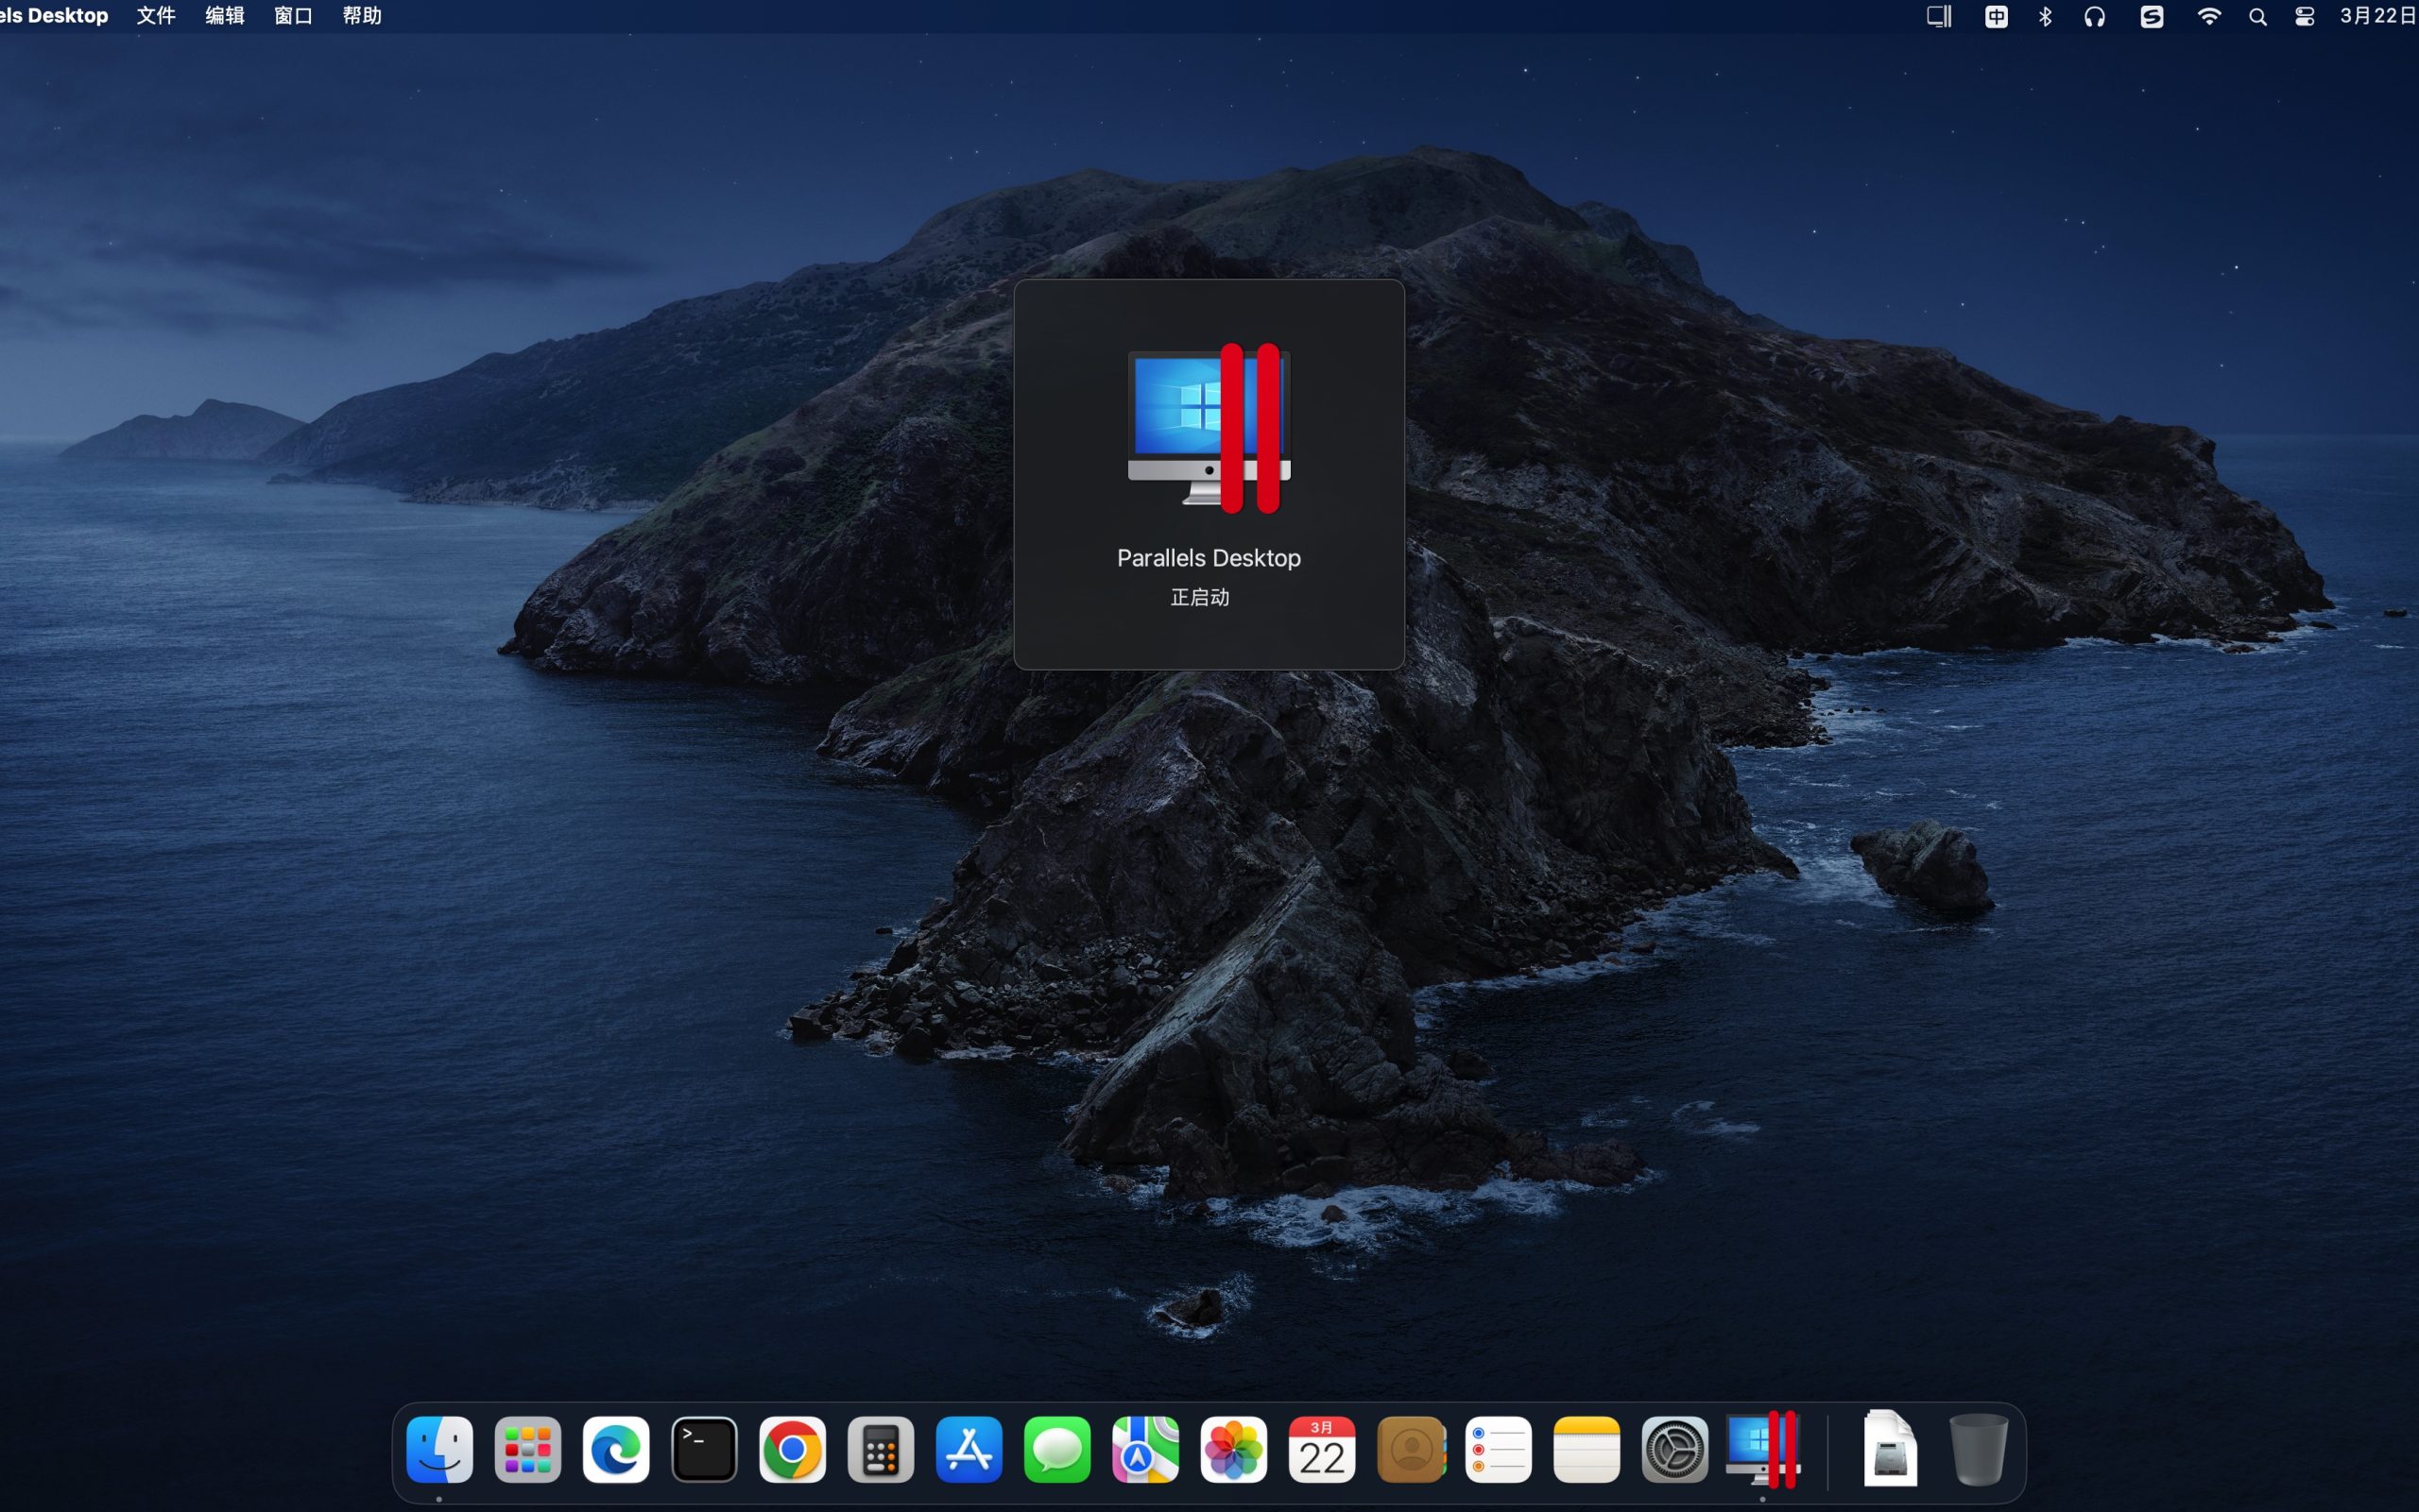The height and width of the screenshot is (1512, 2419).
Task: Open the 编辑 menu
Action: pyautogui.click(x=224, y=16)
